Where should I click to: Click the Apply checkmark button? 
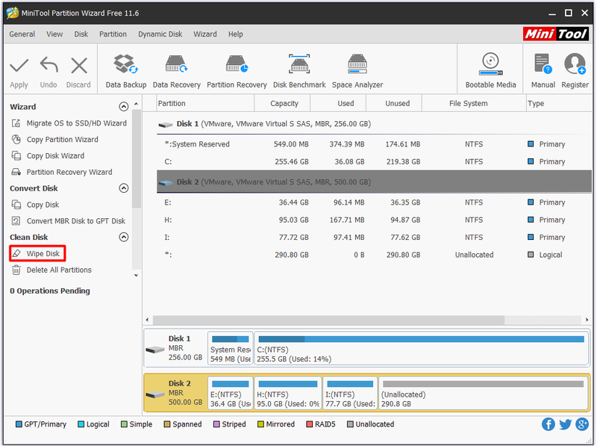click(19, 72)
